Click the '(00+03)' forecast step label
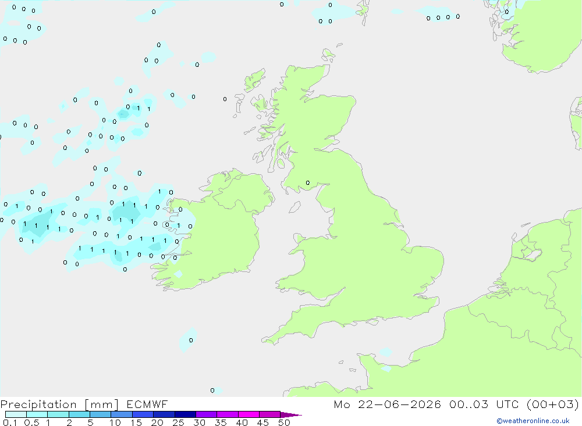The height and width of the screenshot is (426, 582). pos(553,404)
